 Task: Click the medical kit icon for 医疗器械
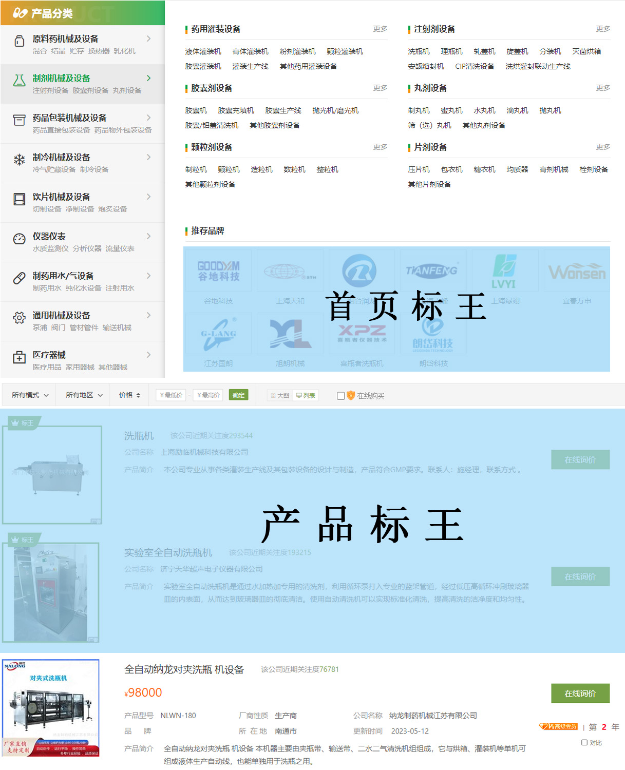click(x=20, y=357)
